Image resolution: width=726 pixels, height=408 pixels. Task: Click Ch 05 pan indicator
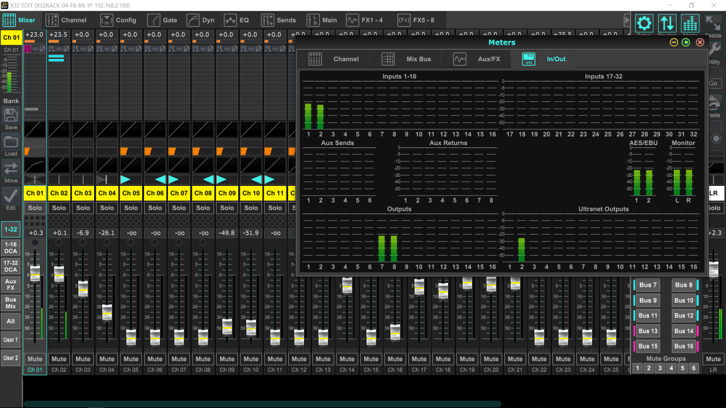[x=131, y=180]
